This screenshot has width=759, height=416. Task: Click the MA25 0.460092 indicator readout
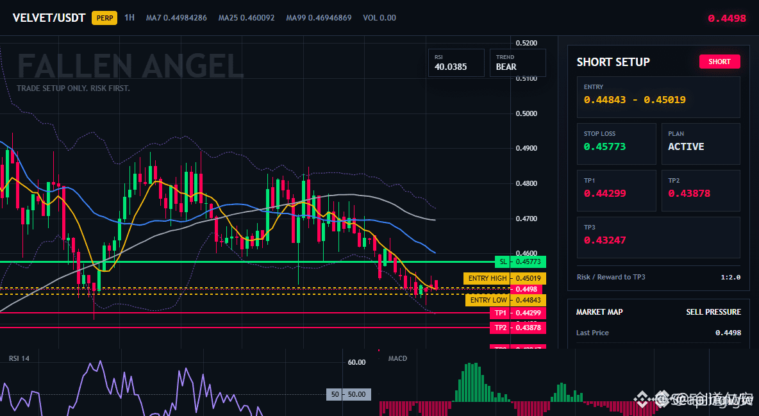pyautogui.click(x=246, y=18)
